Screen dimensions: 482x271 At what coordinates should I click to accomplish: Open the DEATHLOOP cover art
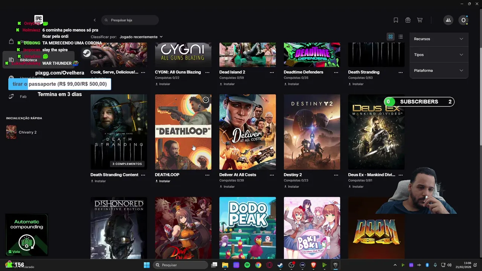click(x=183, y=132)
